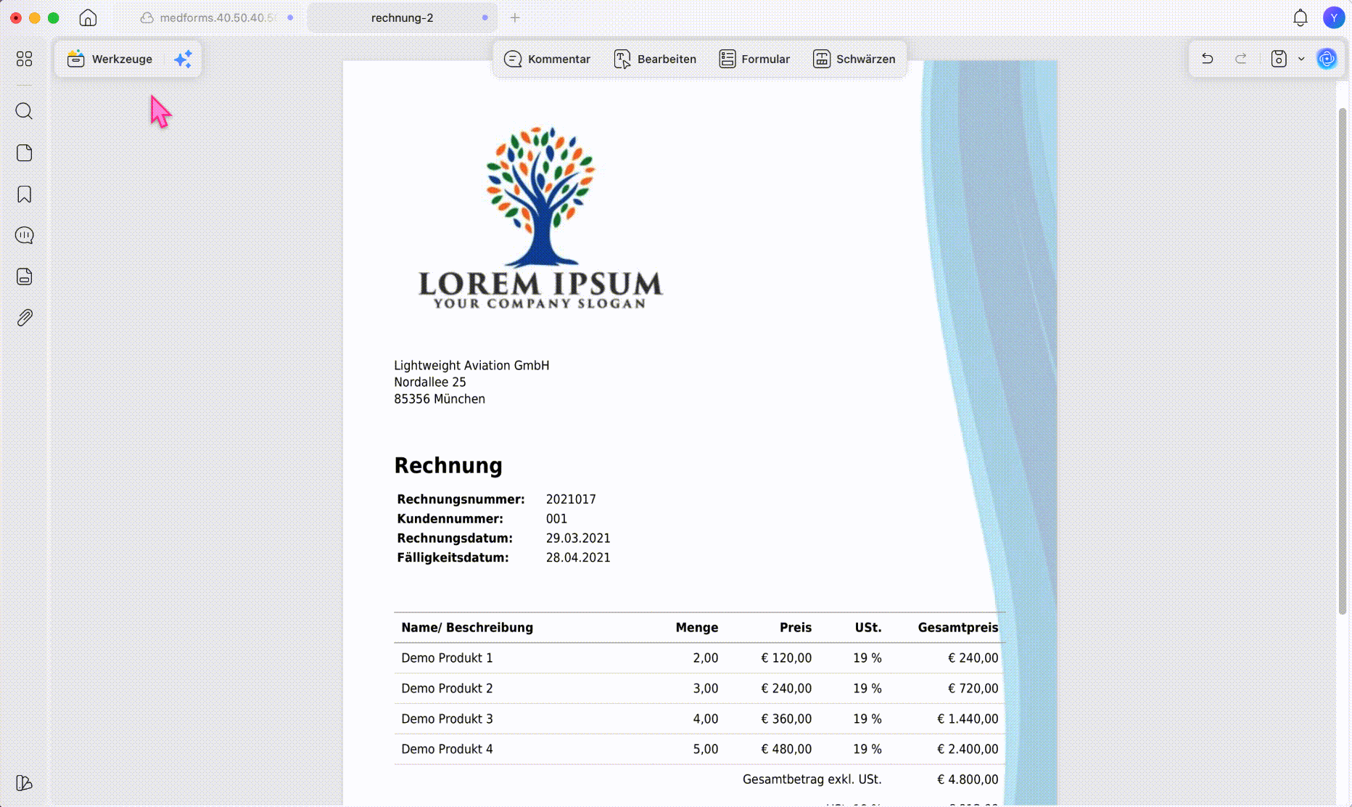
Task: Open the Werkzeuge tools menu
Action: pyautogui.click(x=110, y=59)
